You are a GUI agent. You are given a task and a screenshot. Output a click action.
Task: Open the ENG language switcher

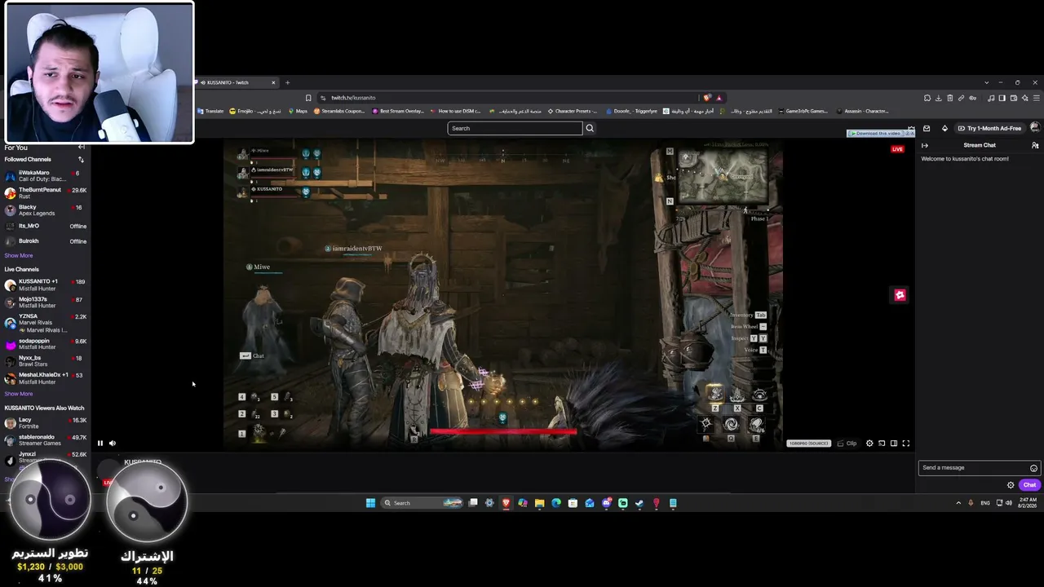tap(985, 503)
